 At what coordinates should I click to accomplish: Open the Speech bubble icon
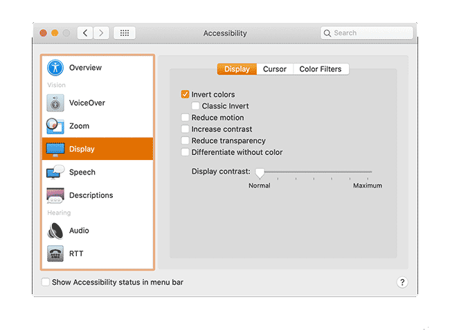[x=55, y=172]
